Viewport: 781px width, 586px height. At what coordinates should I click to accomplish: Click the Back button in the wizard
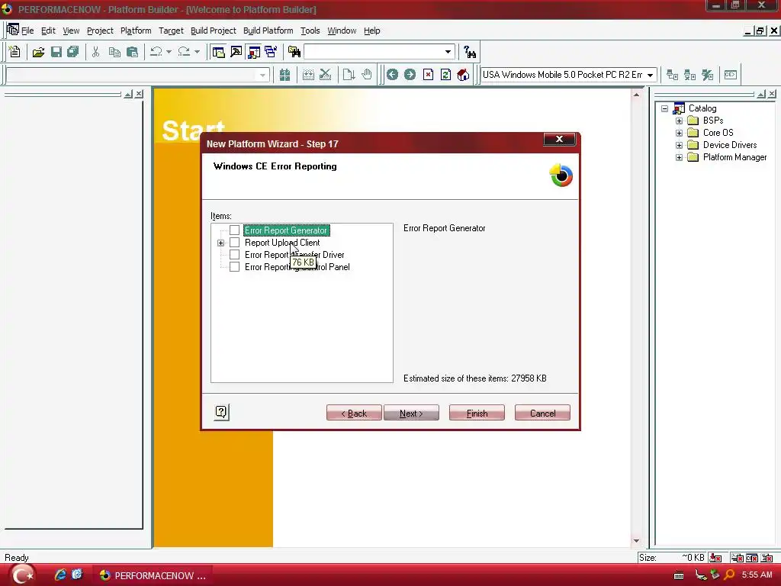point(354,413)
